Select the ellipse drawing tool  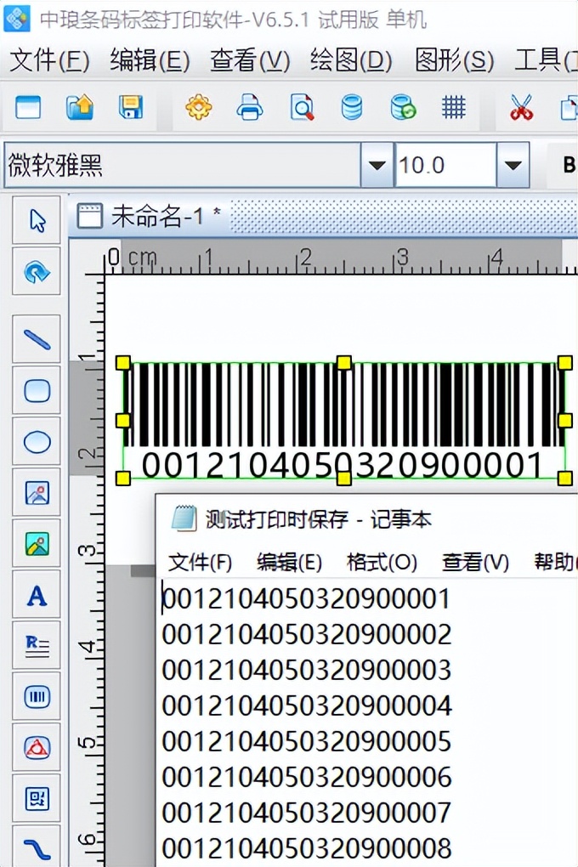click(x=37, y=442)
